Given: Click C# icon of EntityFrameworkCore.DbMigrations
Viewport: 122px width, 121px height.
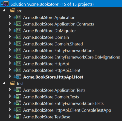Looking at the screenshot, I should pos(18,57).
